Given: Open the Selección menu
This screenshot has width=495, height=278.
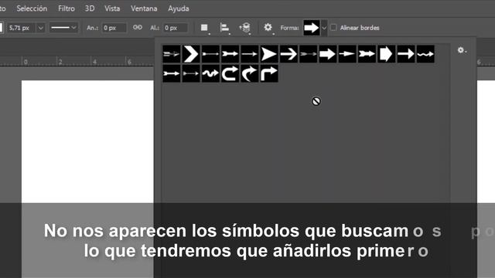Looking at the screenshot, I should pyautogui.click(x=32, y=8).
